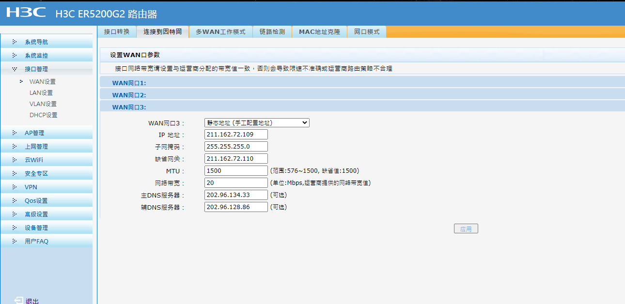The height and width of the screenshot is (304, 625).
Task: Expand the WAN网口1 section
Action: (x=362, y=83)
